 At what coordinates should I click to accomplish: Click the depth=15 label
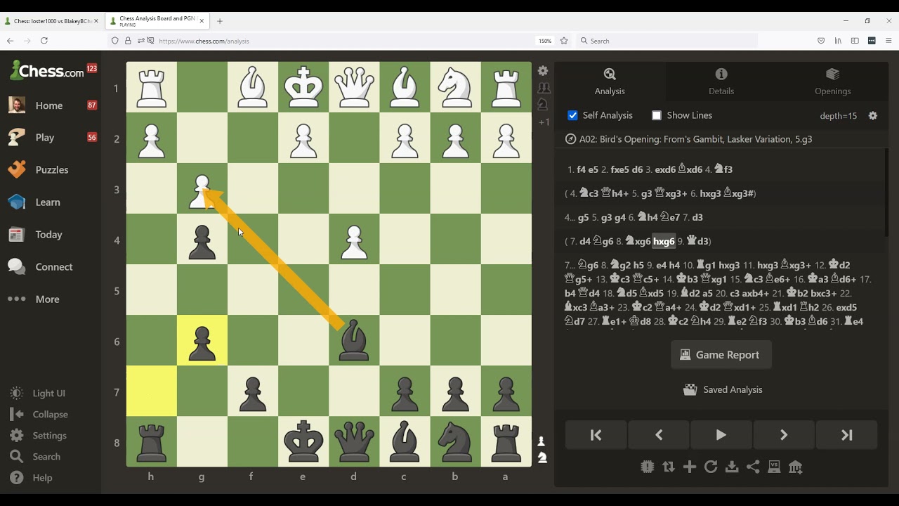pyautogui.click(x=838, y=116)
